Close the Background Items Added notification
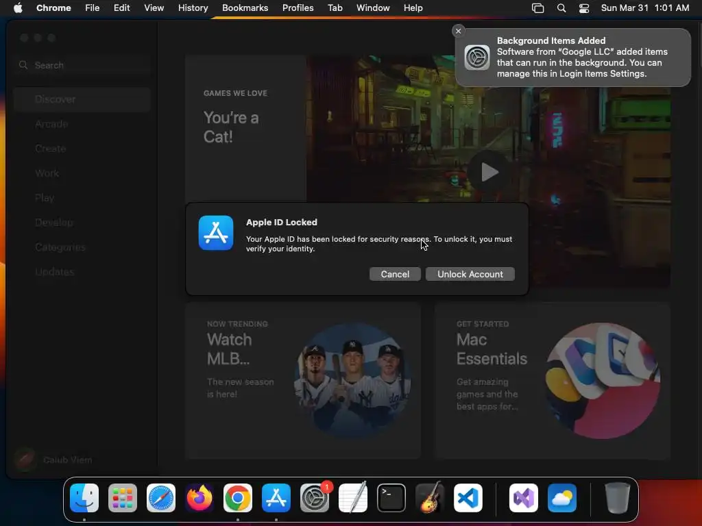This screenshot has width=702, height=526. tap(458, 31)
